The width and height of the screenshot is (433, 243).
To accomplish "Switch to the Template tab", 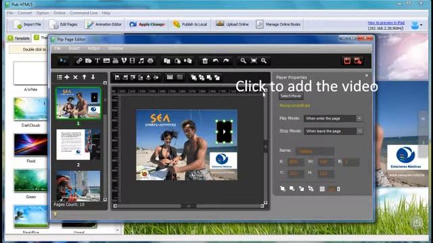I will 19,38.
